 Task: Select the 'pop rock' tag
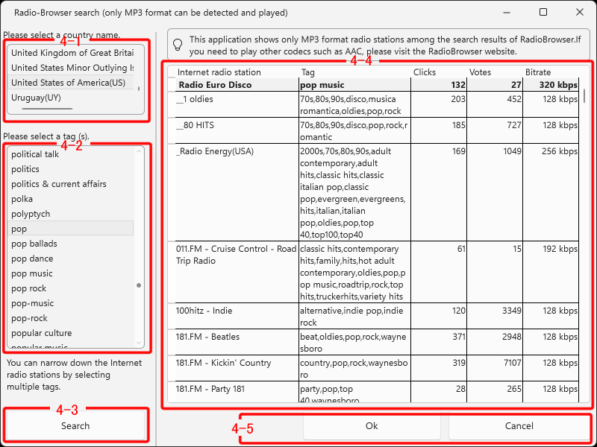29,288
